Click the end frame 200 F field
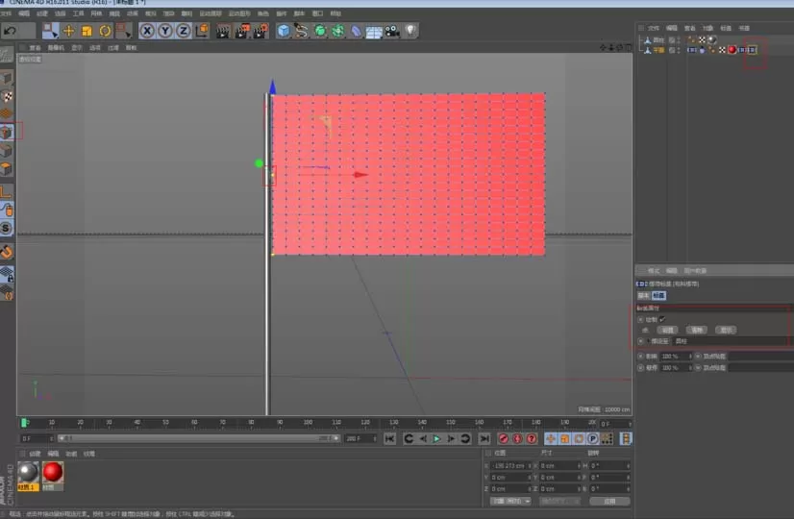 360,438
